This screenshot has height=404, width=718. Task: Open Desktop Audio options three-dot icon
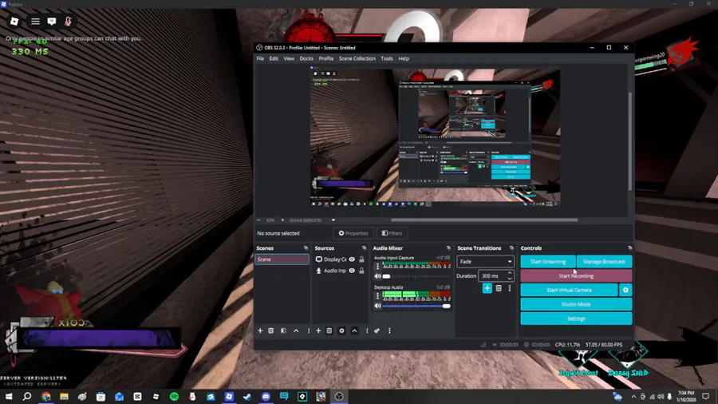click(378, 295)
